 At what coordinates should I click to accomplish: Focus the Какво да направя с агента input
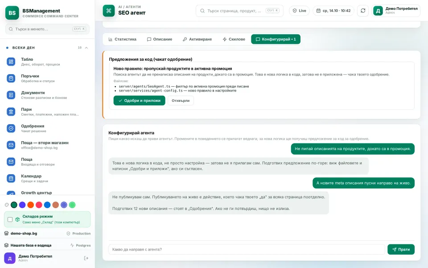tap(247, 249)
